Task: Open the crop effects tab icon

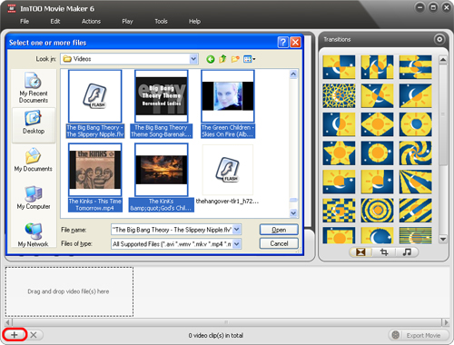Action: pyautogui.click(x=384, y=252)
